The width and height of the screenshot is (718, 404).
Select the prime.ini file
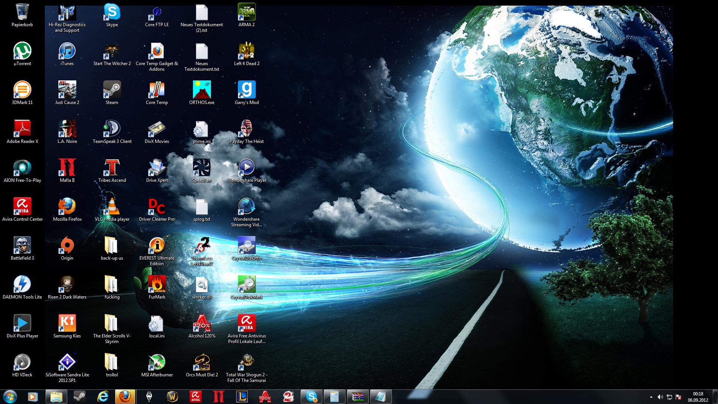202,132
